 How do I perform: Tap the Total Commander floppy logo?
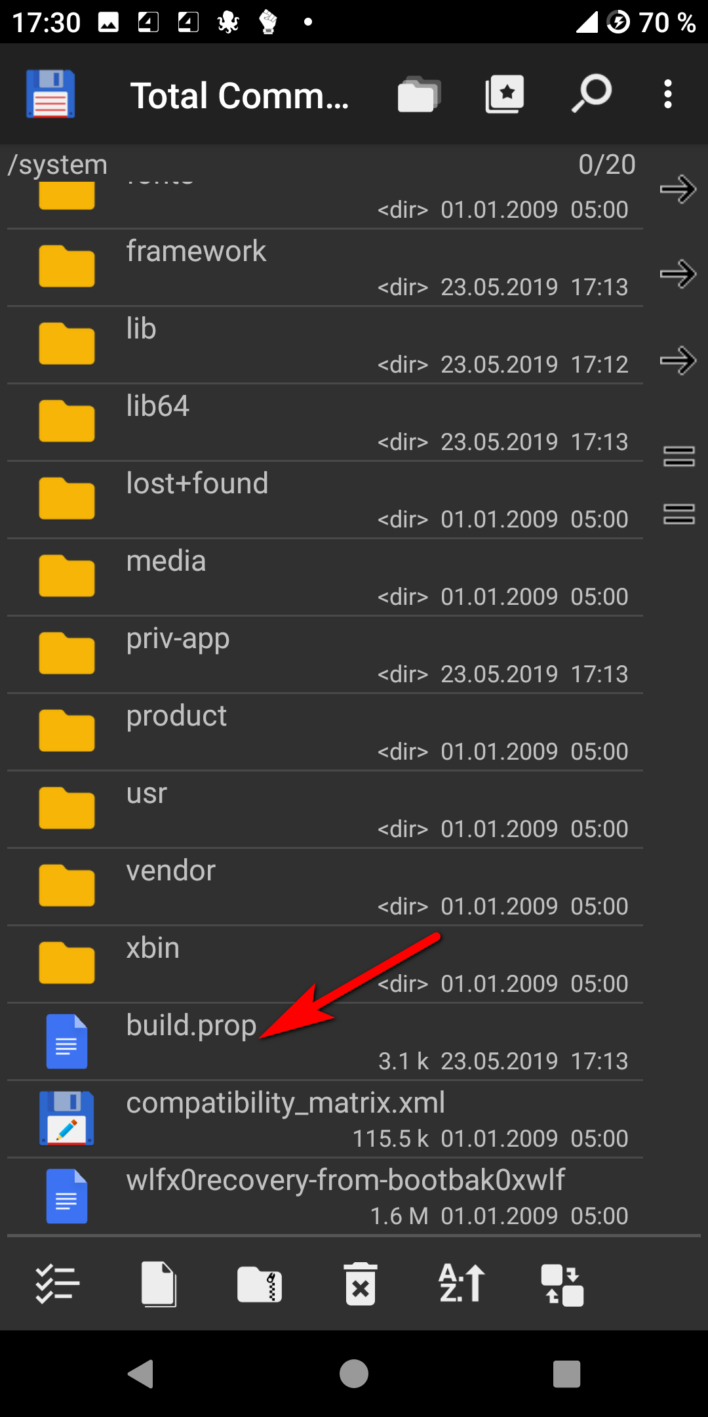pos(50,94)
